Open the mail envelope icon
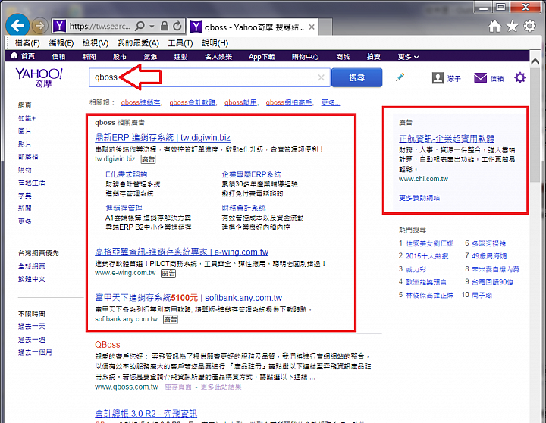Viewport: 546px width, 423px height. click(x=480, y=77)
